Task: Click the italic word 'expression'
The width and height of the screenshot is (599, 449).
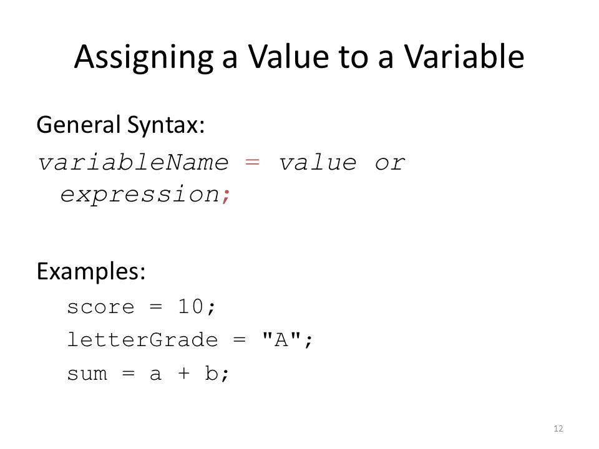Action: click(140, 195)
